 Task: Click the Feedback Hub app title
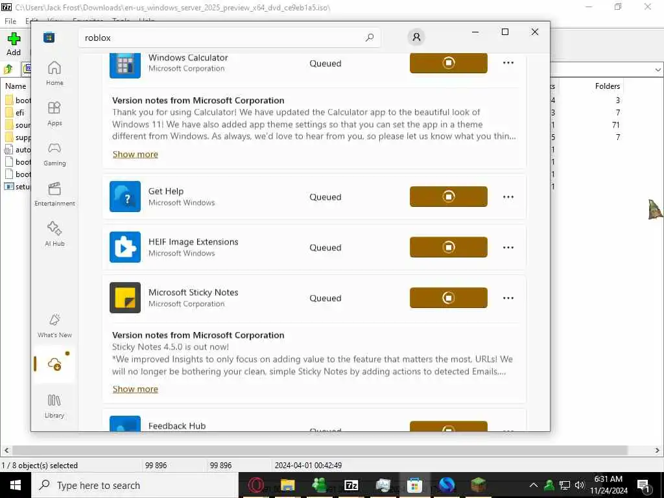(x=177, y=426)
